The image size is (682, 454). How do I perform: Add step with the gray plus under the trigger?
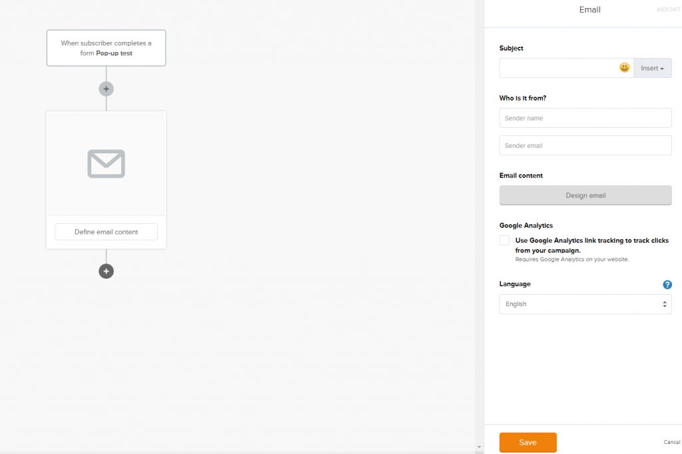point(106,89)
